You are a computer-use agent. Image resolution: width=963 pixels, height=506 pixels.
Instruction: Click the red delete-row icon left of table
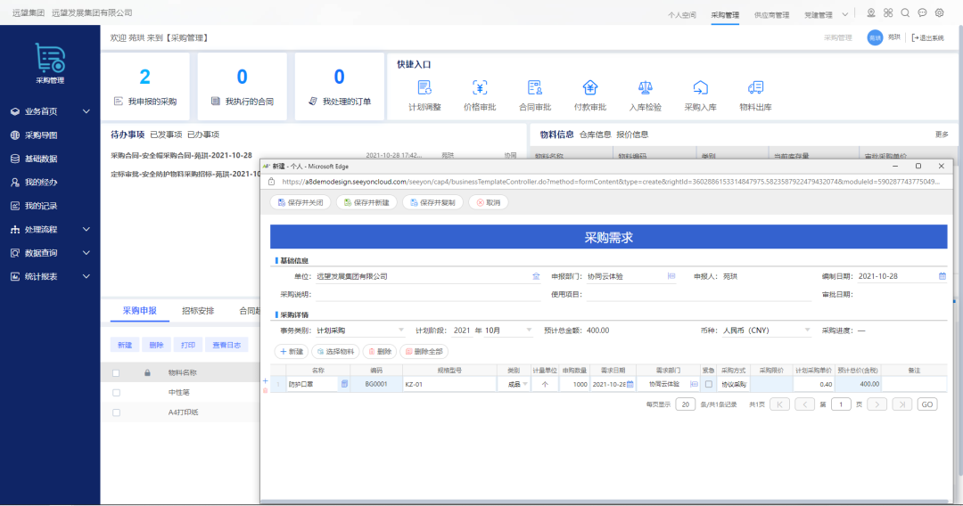point(266,390)
